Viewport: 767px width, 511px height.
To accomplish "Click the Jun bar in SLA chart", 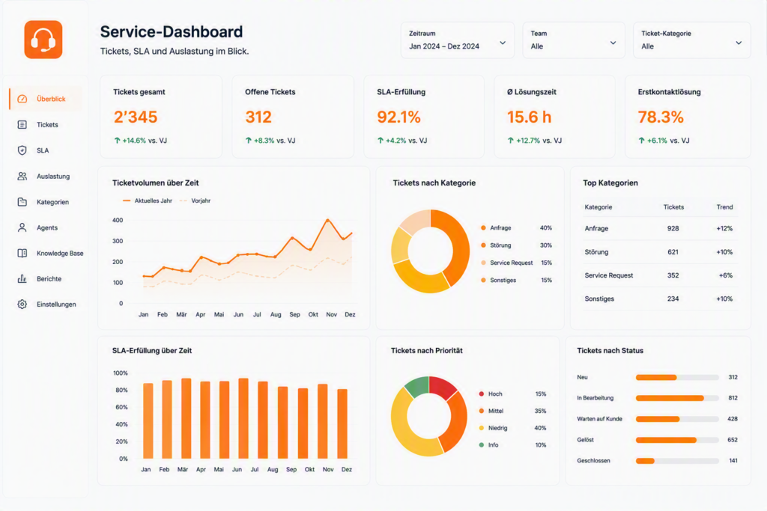I will (x=243, y=419).
